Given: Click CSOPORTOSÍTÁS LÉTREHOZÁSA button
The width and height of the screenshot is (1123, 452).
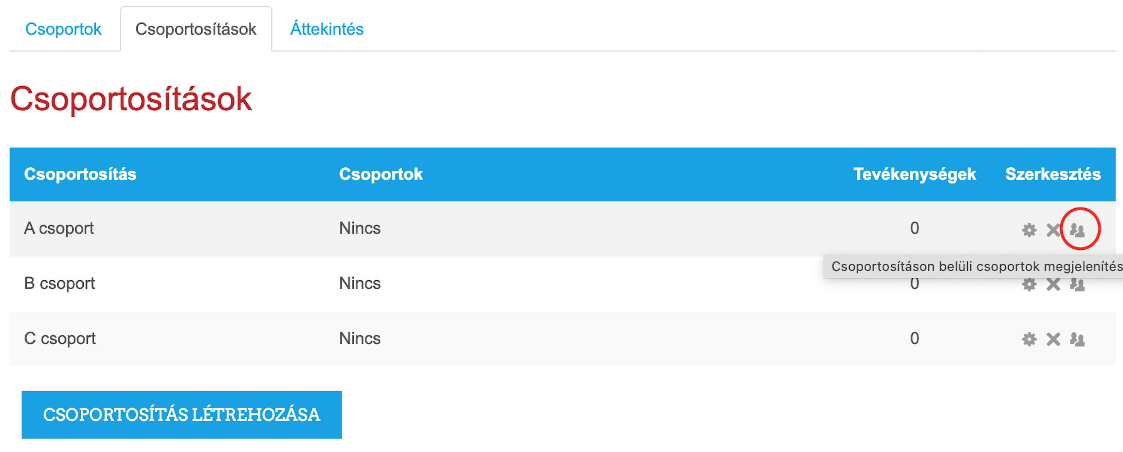Looking at the screenshot, I should (x=181, y=414).
